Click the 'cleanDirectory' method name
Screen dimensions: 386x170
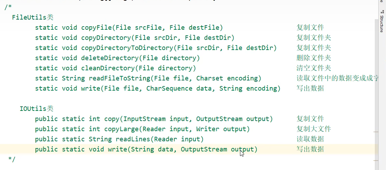click(108, 68)
